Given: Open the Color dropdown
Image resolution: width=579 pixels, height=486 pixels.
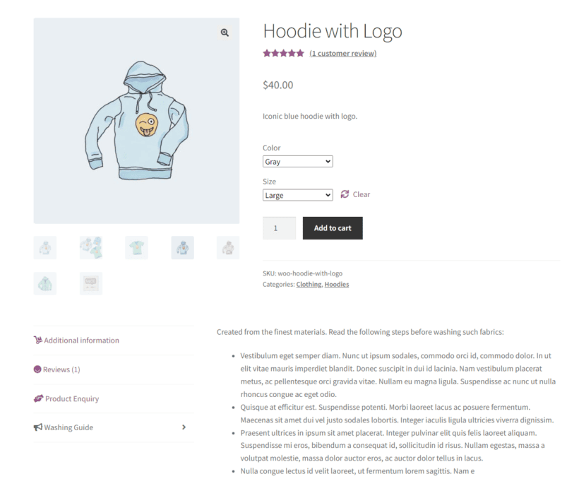Looking at the screenshot, I should (297, 162).
